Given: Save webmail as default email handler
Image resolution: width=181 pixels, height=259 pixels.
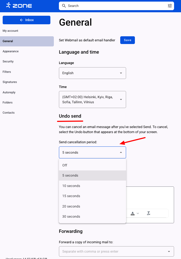Looking at the screenshot, I should tap(127, 40).
